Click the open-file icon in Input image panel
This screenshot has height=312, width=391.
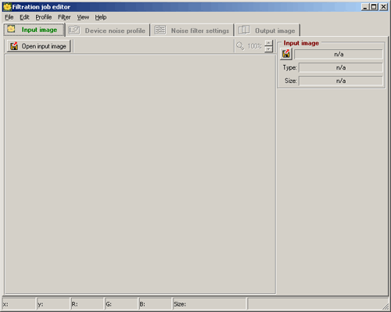(286, 54)
